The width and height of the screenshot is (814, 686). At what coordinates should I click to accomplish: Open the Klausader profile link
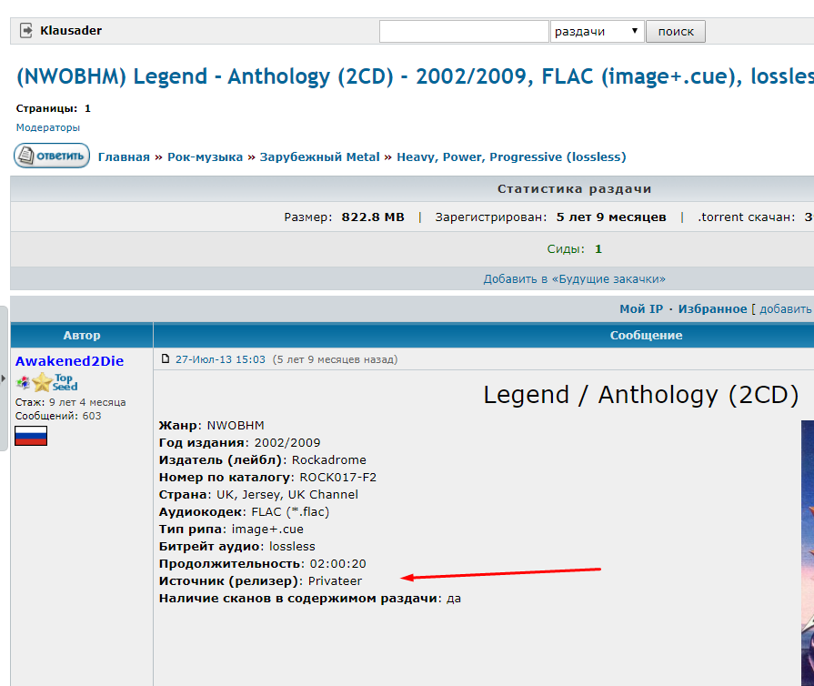coord(71,31)
